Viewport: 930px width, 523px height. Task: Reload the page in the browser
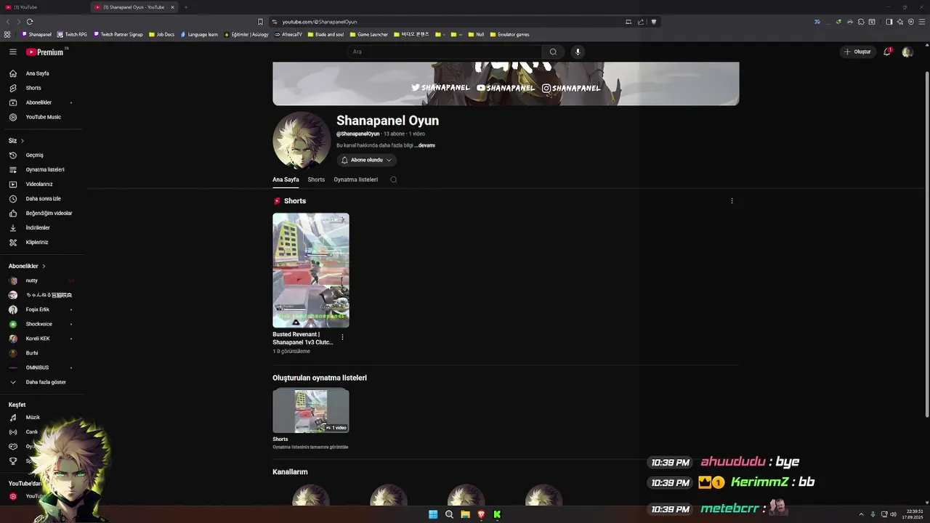click(30, 22)
